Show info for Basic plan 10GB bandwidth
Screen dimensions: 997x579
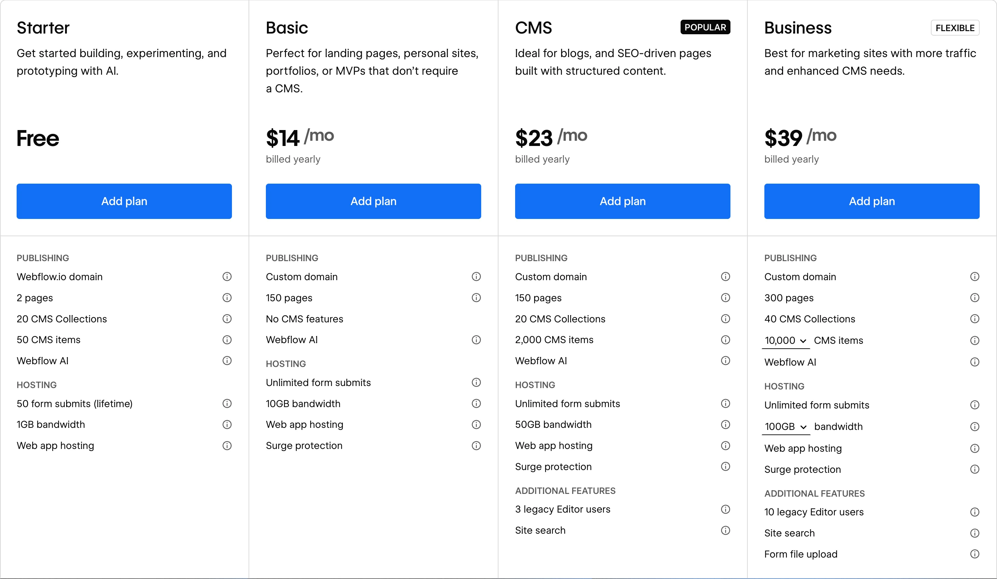476,404
